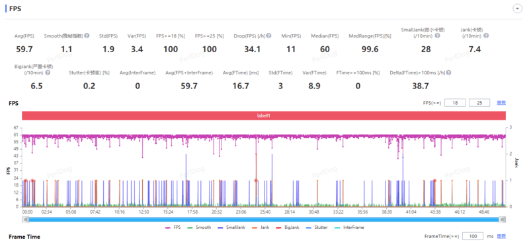Click the red label1 bar
This screenshot has height=242, width=529.
[264, 115]
